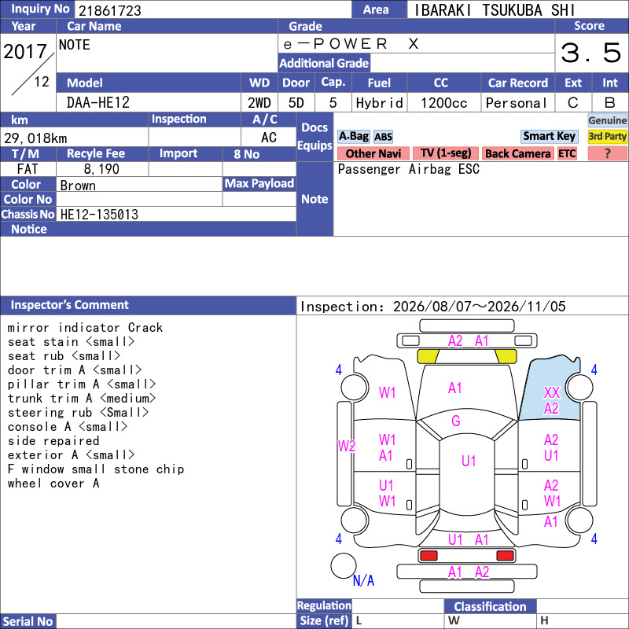Click the right red taillight on diagram
Screen dimensions: 629x629
[x=505, y=556]
